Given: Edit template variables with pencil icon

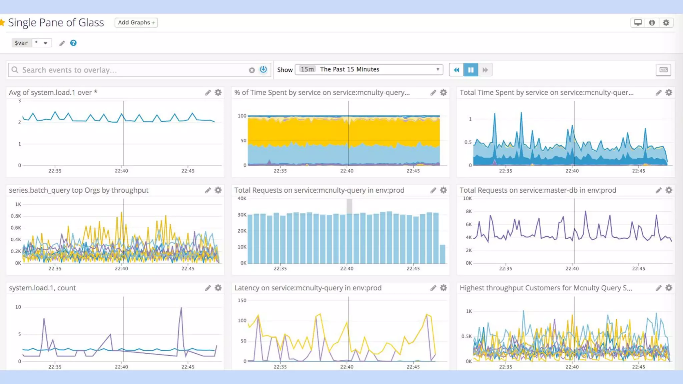Looking at the screenshot, I should [62, 43].
